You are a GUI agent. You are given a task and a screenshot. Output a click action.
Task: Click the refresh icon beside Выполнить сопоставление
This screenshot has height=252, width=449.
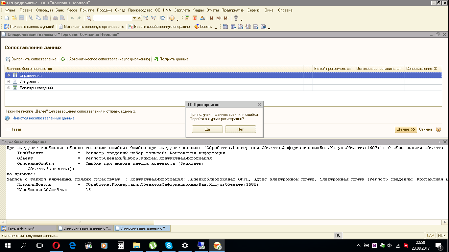tap(62, 59)
